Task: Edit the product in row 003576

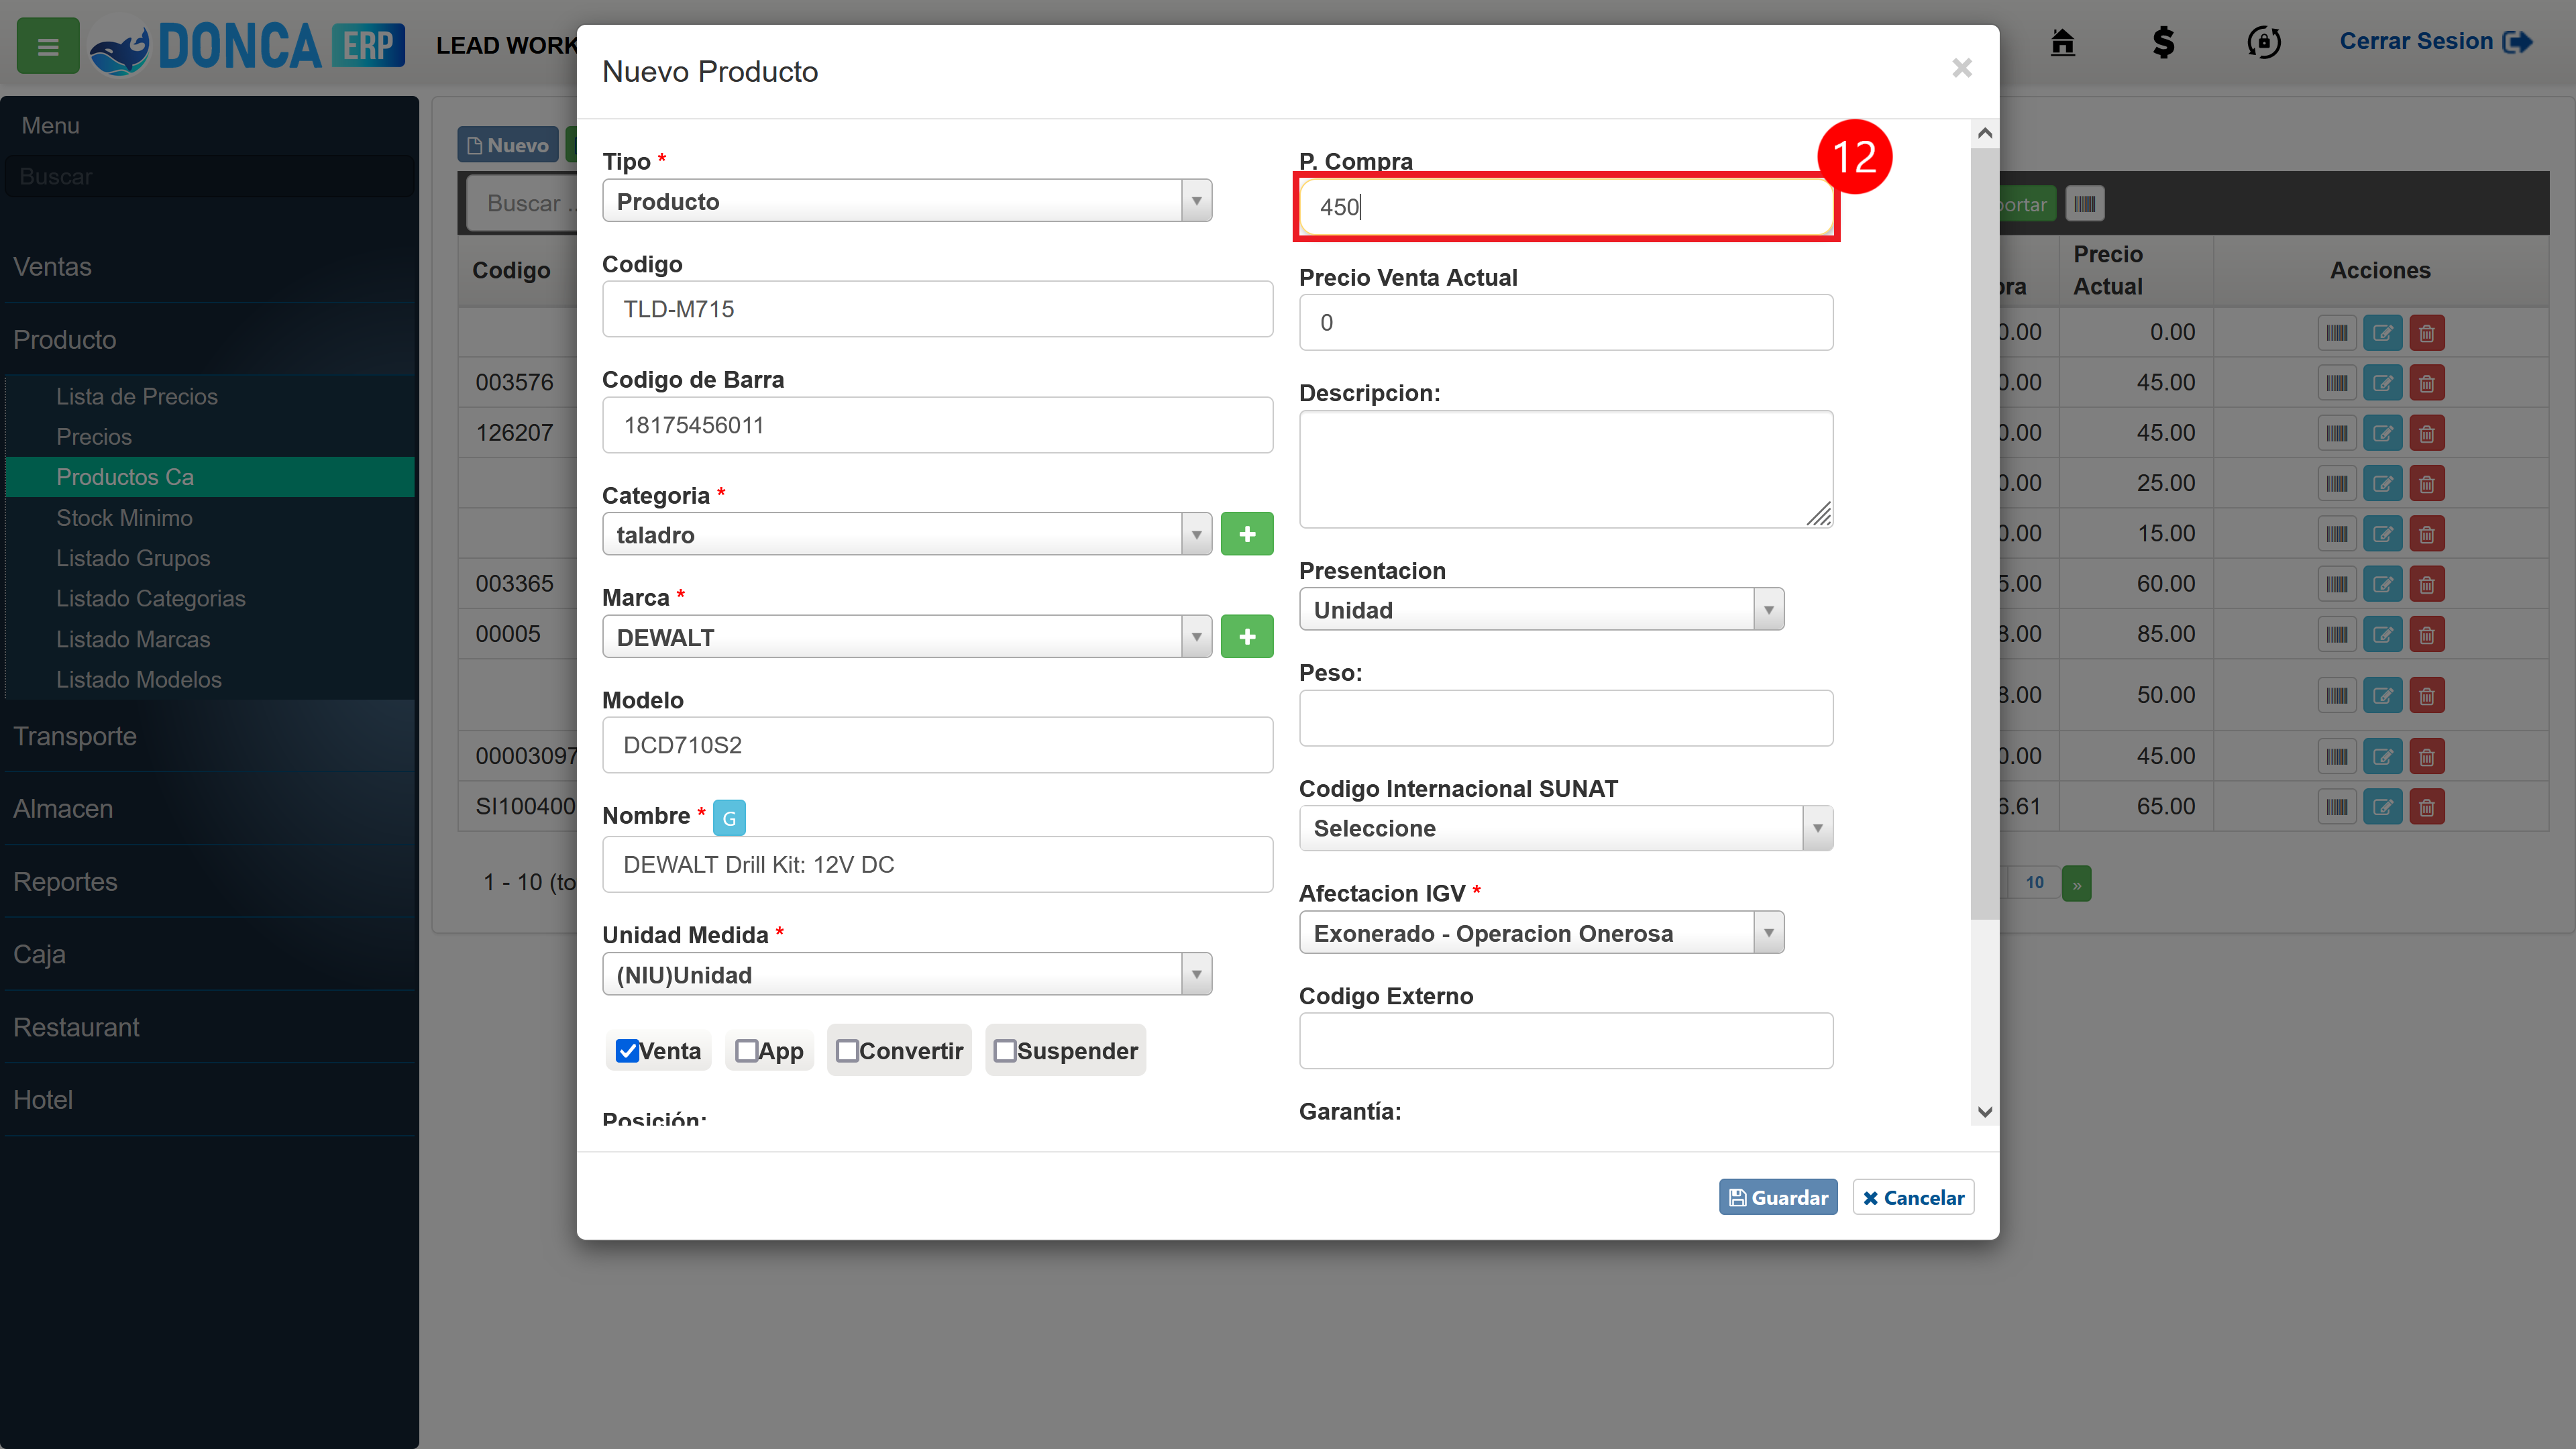Action: pos(2382,383)
